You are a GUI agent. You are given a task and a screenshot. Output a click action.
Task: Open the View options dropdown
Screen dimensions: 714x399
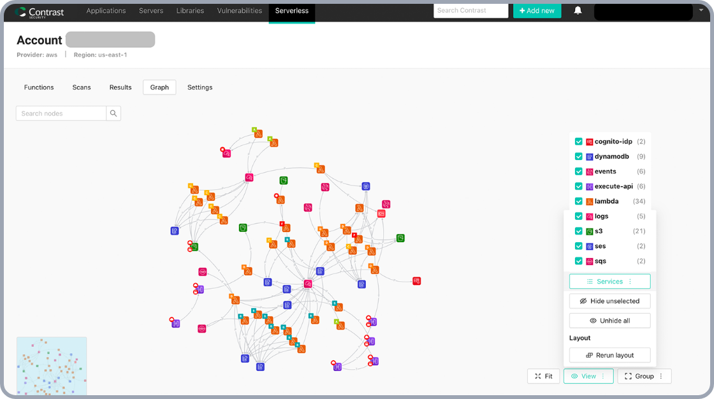(588, 377)
